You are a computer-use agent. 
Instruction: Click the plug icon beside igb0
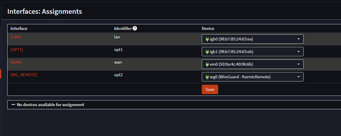coord(207,39)
